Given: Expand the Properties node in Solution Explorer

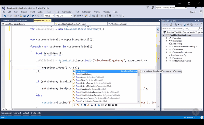Looking at the screenshot, I should tap(167, 38).
